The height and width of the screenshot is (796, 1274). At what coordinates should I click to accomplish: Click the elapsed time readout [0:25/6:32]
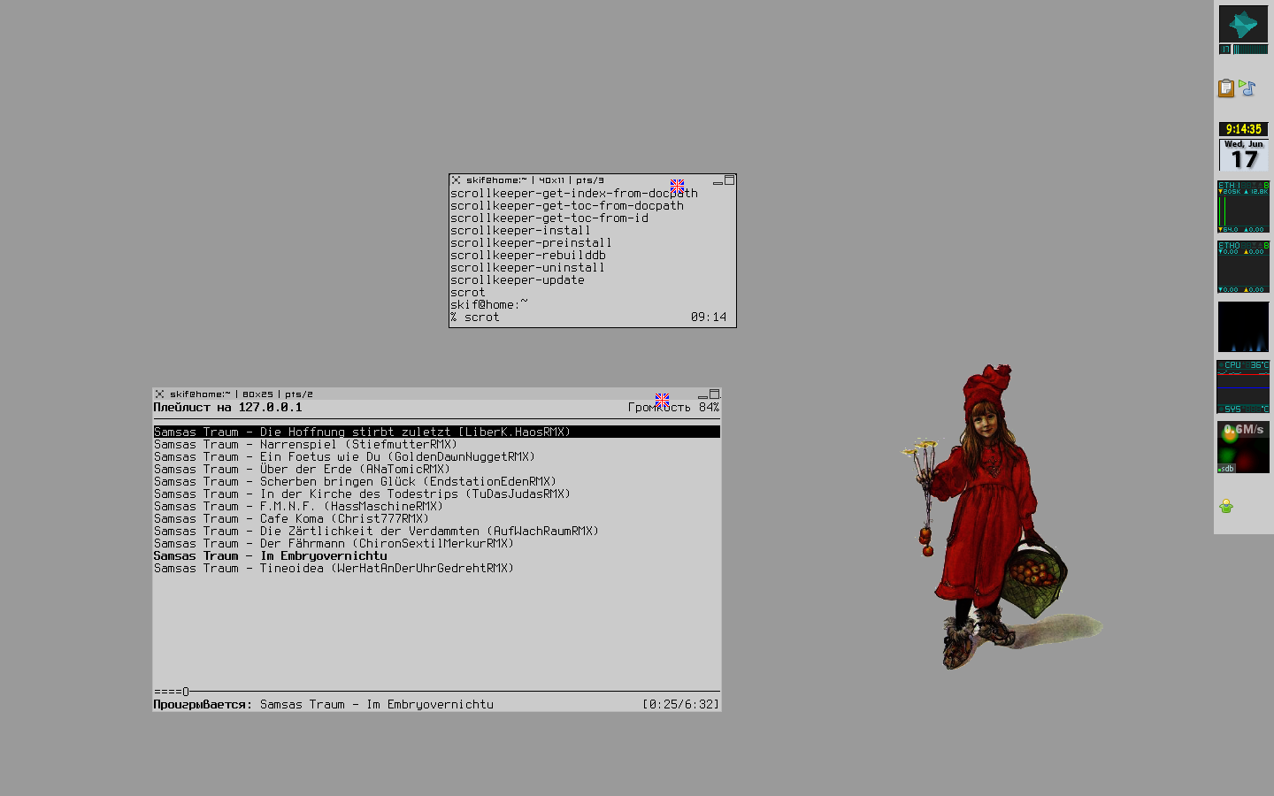(x=681, y=704)
